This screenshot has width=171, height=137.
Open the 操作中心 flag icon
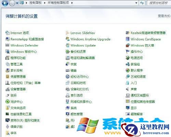pos(128,52)
